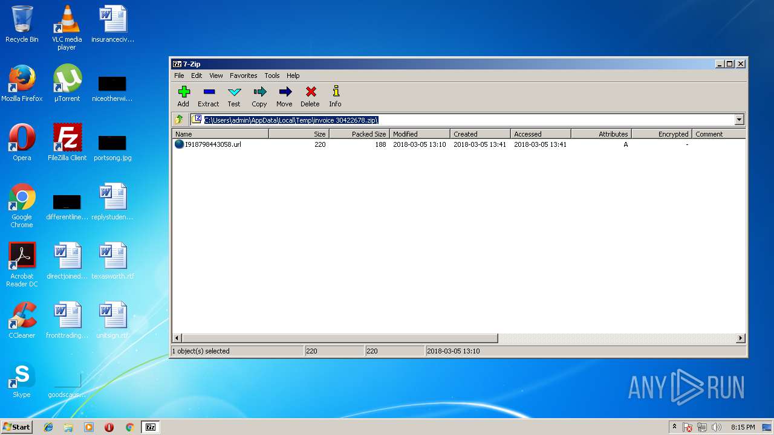Screen dimensions: 774x435
Task: Go up one folder level with arrow icon
Action: click(x=179, y=120)
